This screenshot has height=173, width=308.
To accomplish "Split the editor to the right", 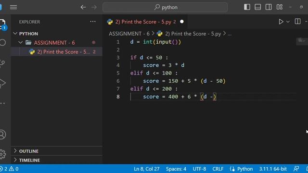I will click(297, 21).
